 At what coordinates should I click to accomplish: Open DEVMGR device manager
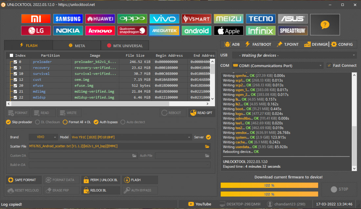pyautogui.click(x=316, y=44)
